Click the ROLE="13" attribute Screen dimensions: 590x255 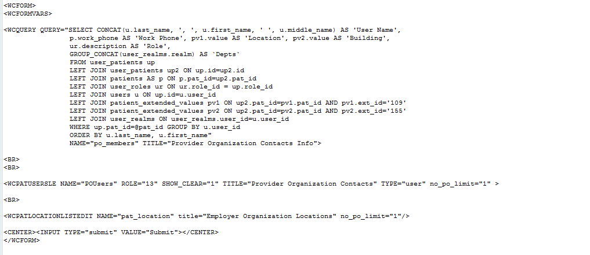pos(139,184)
